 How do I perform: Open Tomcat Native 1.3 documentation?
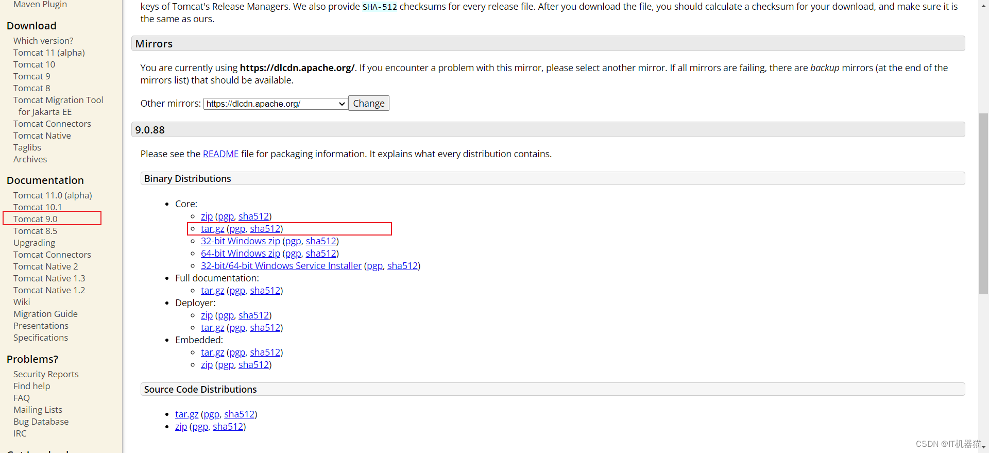pyautogui.click(x=49, y=278)
